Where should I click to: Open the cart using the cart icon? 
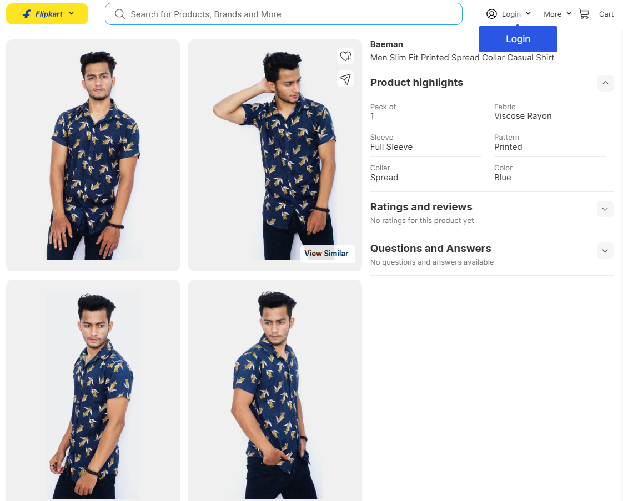(x=584, y=13)
